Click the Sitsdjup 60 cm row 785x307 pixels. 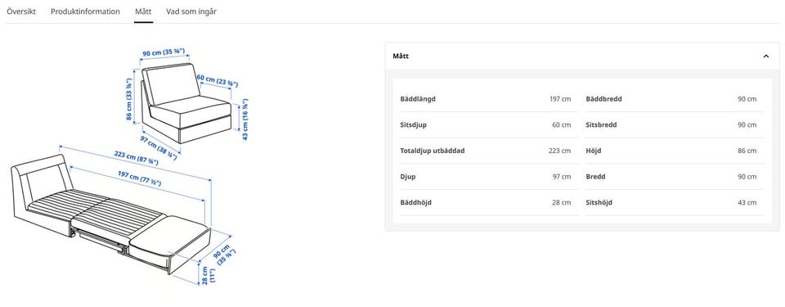pos(486,125)
